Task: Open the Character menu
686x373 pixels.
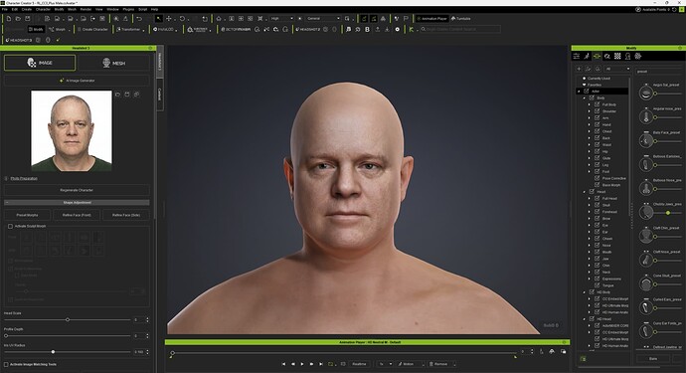Action: 43,9
